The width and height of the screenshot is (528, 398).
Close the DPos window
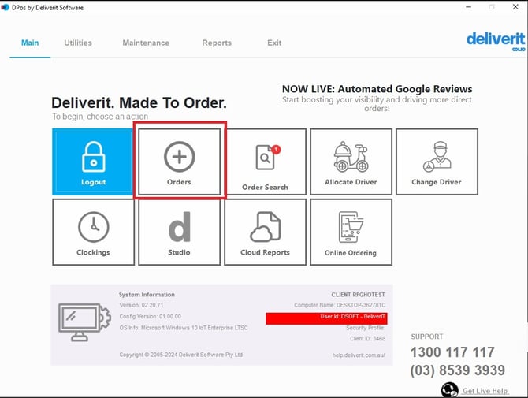click(515, 7)
